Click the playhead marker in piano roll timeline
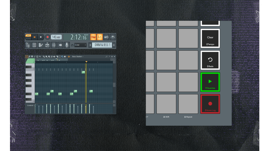269x151 pixels. 86,62
